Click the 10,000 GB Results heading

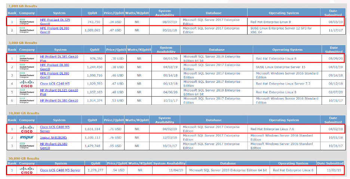[24, 113]
